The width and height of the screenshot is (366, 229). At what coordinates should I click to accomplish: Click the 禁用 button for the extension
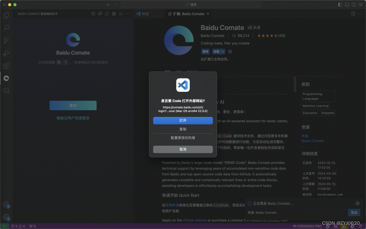(x=205, y=51)
